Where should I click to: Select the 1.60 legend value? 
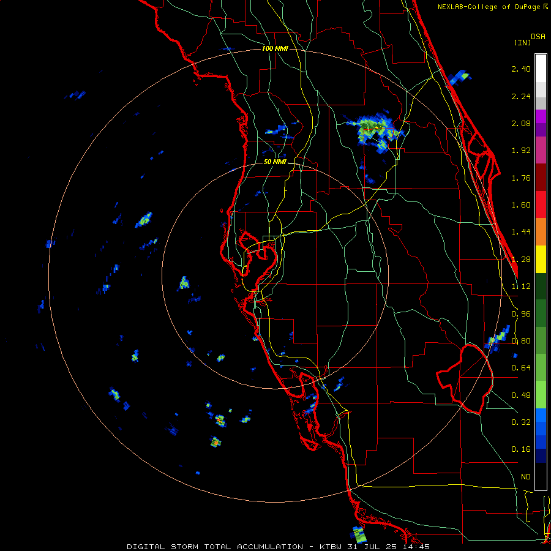521,205
